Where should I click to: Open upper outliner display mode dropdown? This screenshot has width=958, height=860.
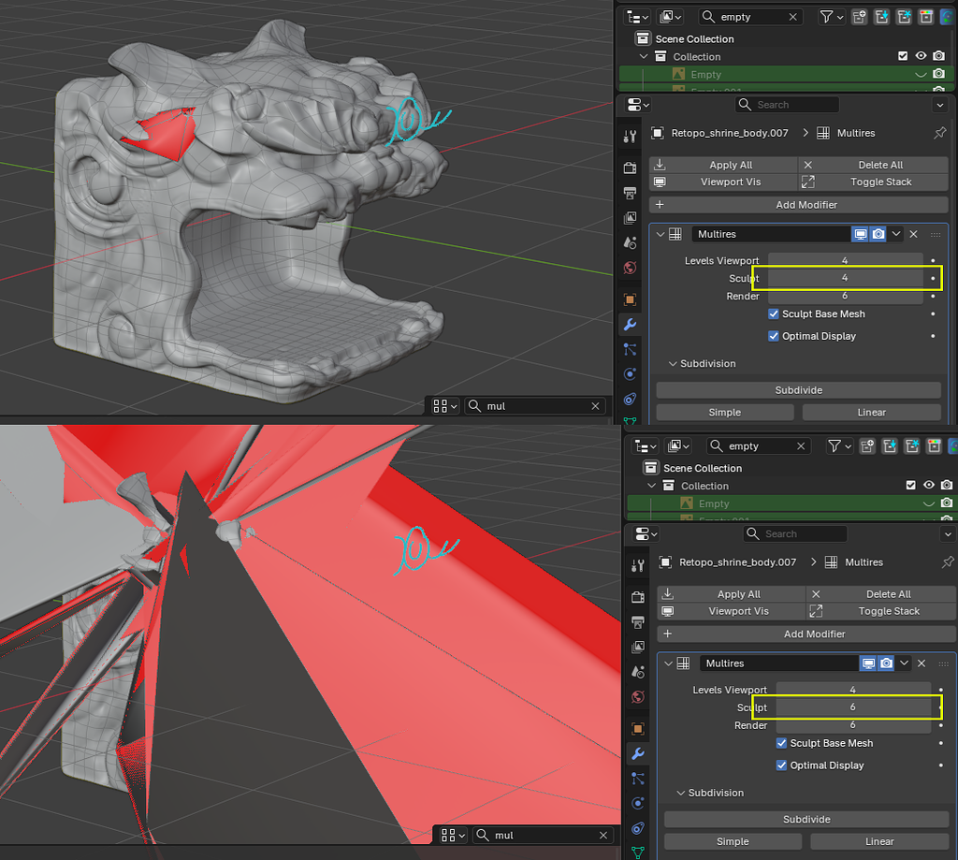(670, 17)
